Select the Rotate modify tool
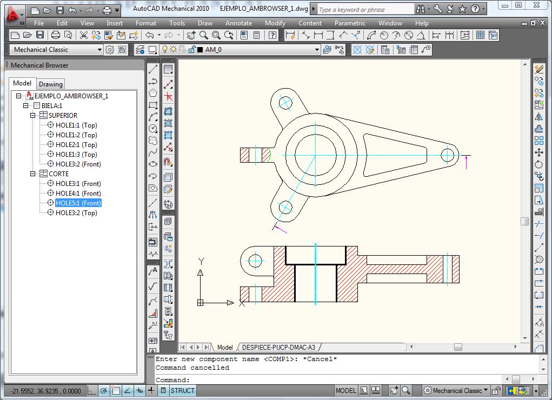Screen dimensions: 552x400 (539, 164)
